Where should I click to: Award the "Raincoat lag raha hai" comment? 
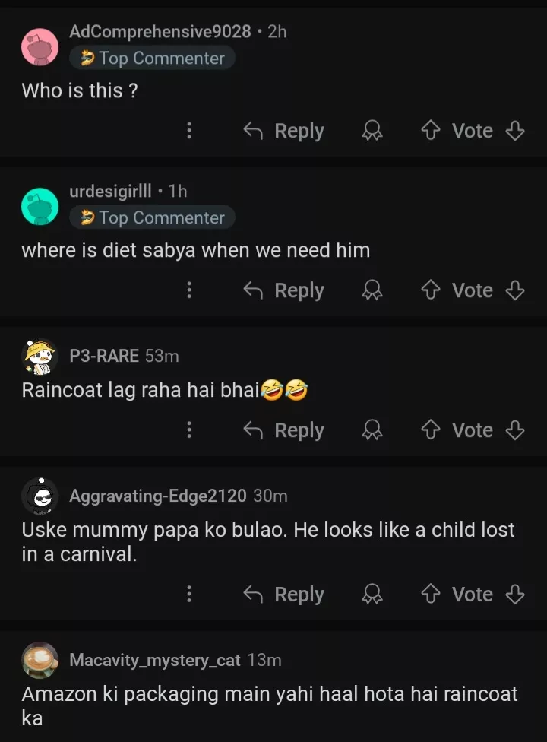point(372,431)
